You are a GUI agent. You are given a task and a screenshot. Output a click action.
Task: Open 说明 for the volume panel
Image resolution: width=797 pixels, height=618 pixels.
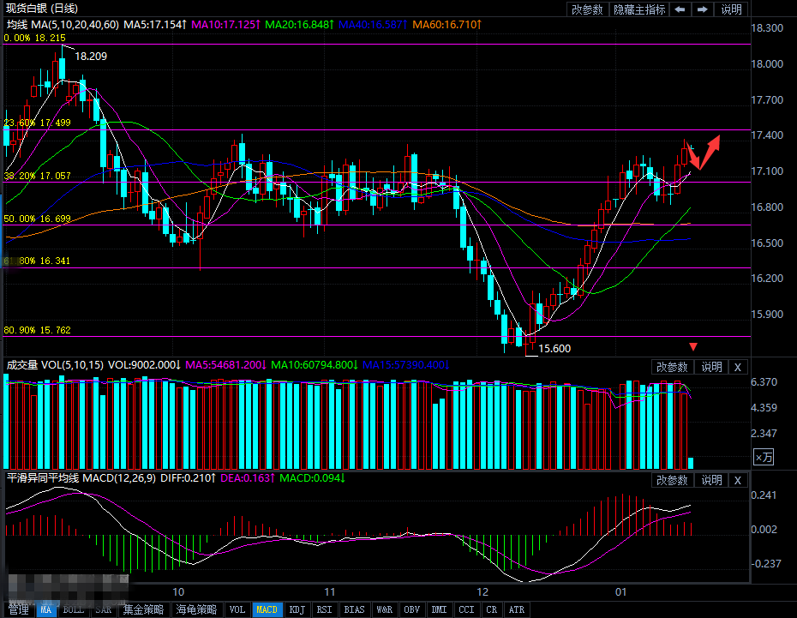click(711, 366)
